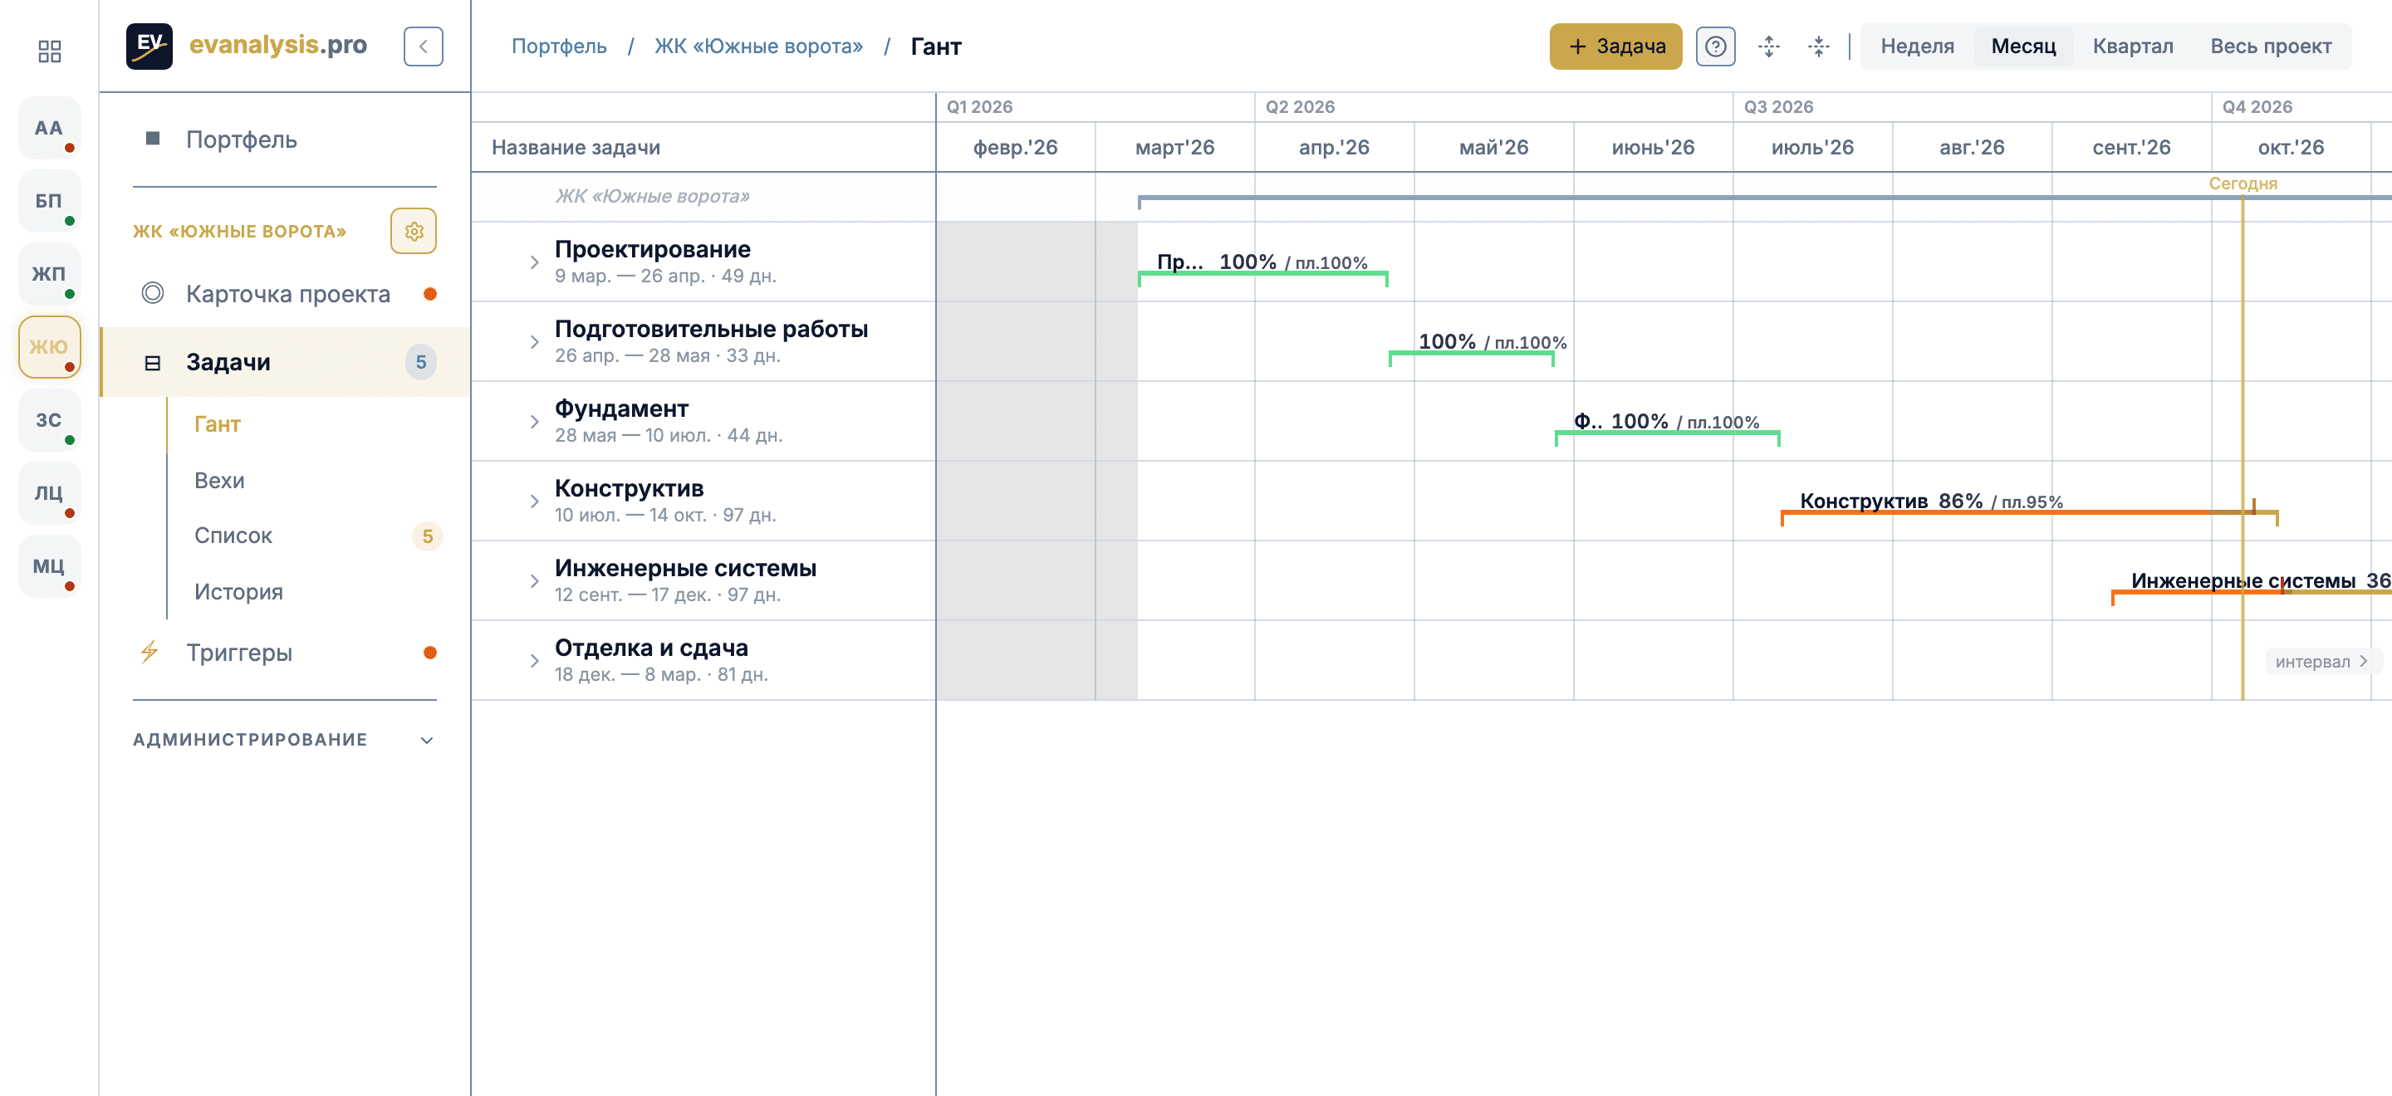Open the apps grid icon
The image size is (2392, 1096).
point(49,51)
